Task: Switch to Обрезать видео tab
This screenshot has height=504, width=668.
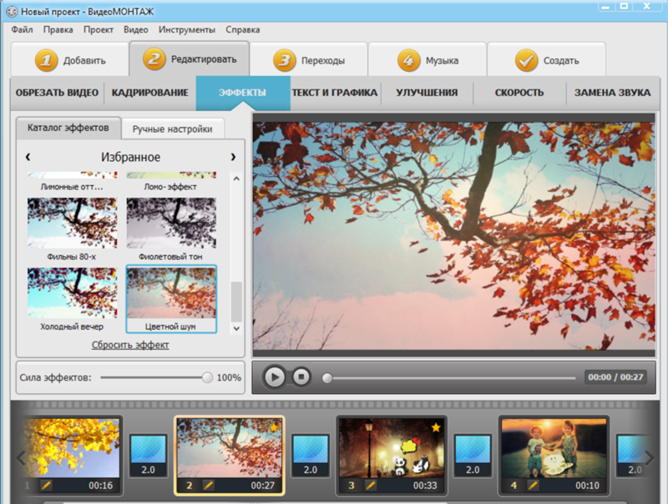Action: point(57,93)
